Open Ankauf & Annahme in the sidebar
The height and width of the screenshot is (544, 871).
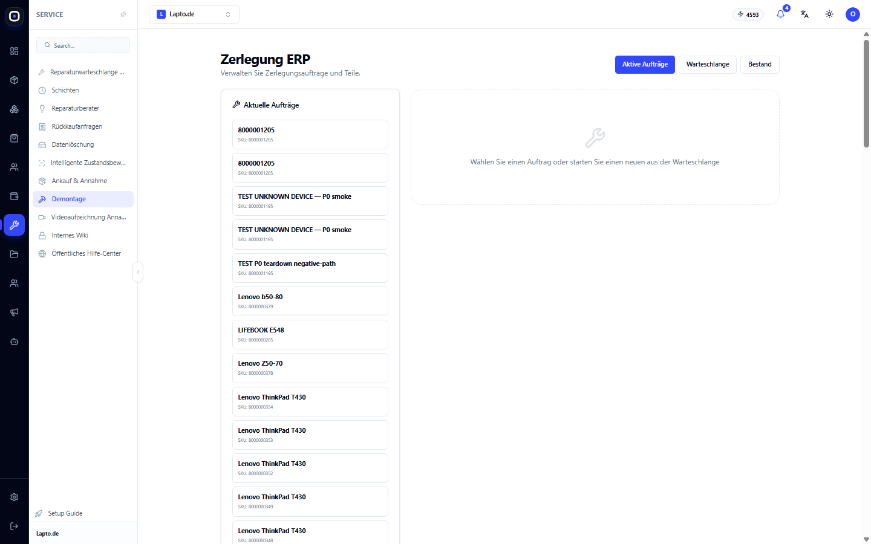pos(83,181)
